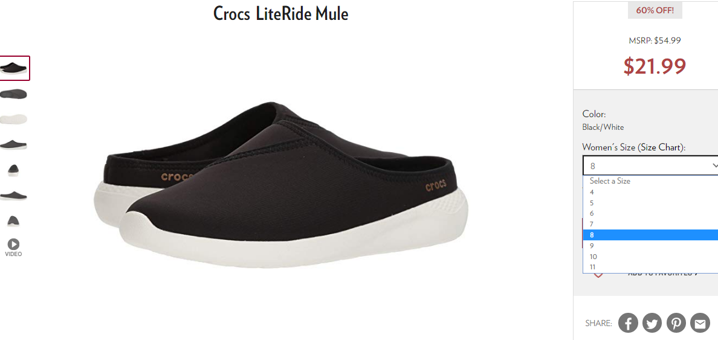View the first side-profile thumbnail
The height and width of the screenshot is (340, 718).
tap(13, 145)
